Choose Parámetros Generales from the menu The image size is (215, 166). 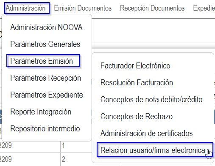[x=45, y=44]
